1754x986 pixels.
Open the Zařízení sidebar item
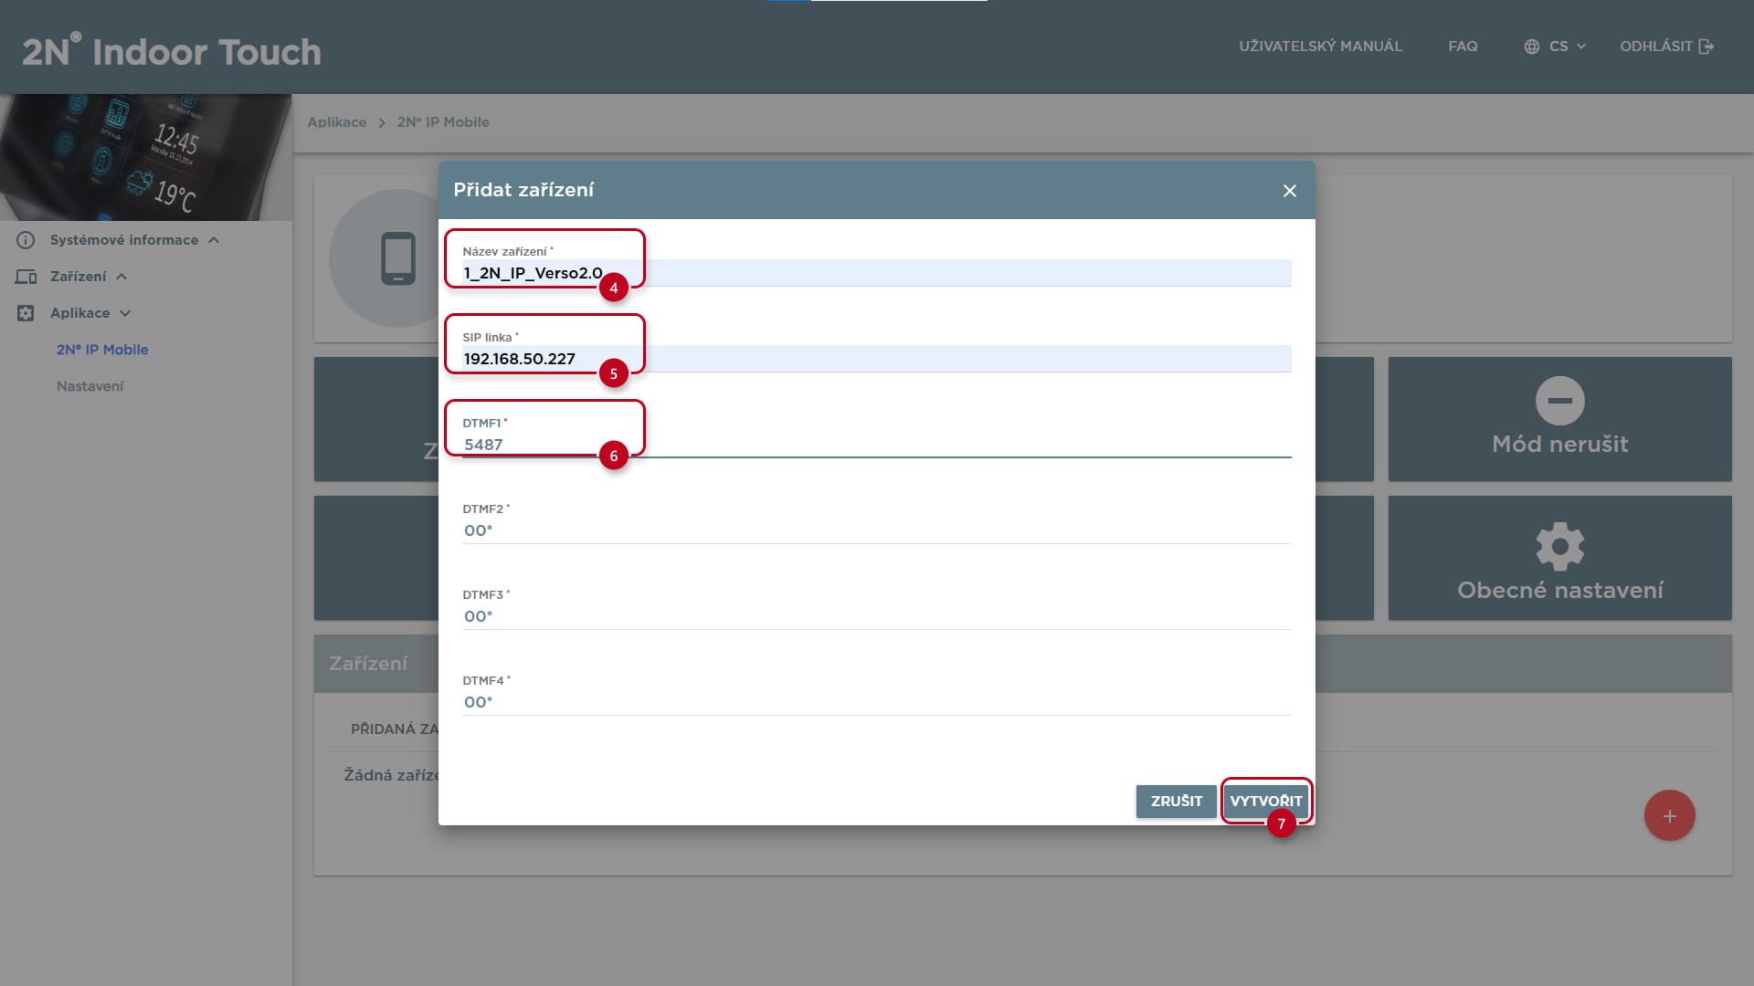click(79, 277)
